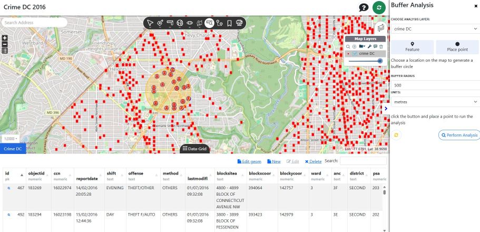This screenshot has width=480, height=232.
Task: Select the Feature buffer option
Action: click(x=412, y=47)
